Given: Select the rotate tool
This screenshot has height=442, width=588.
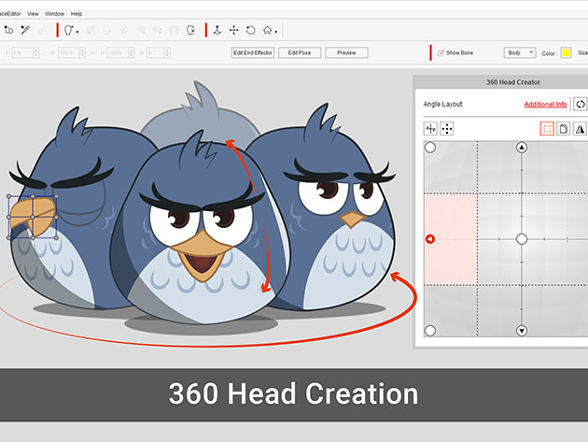Looking at the screenshot, I should click(251, 30).
